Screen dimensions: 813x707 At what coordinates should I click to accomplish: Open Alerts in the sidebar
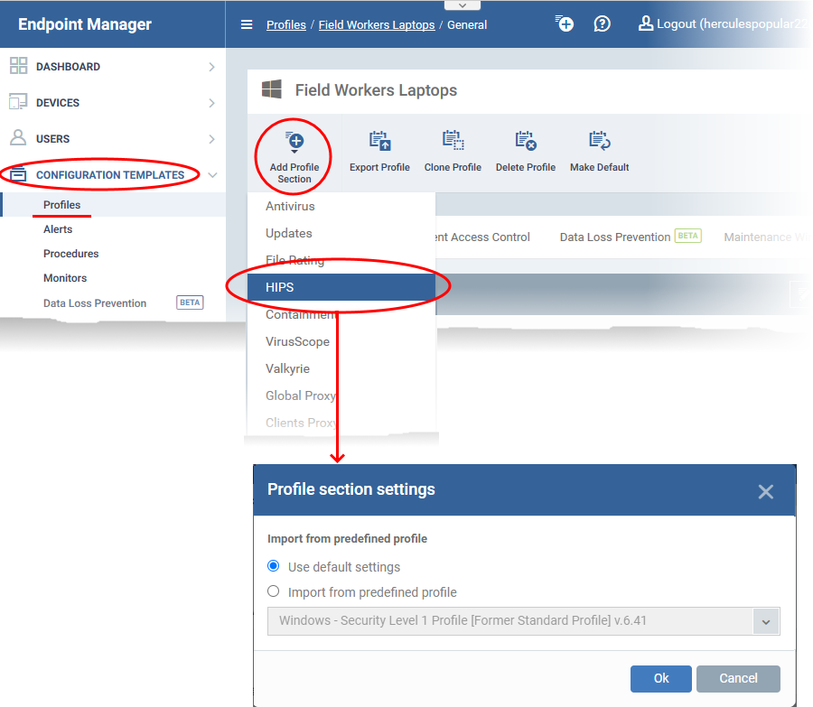(58, 229)
